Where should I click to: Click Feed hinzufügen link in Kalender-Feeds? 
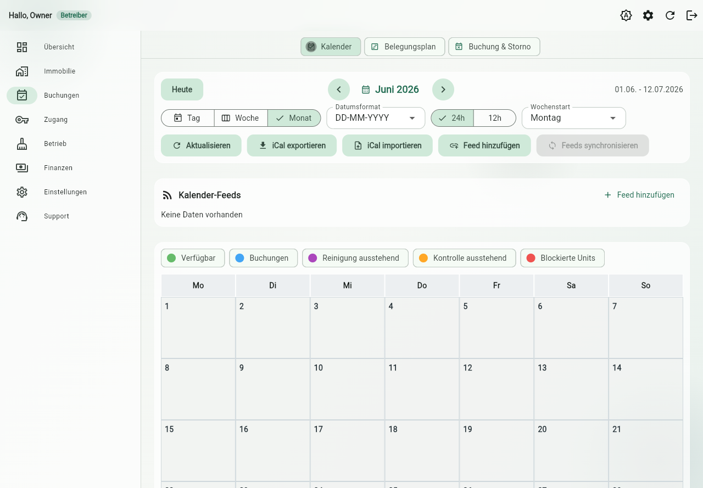tap(639, 195)
